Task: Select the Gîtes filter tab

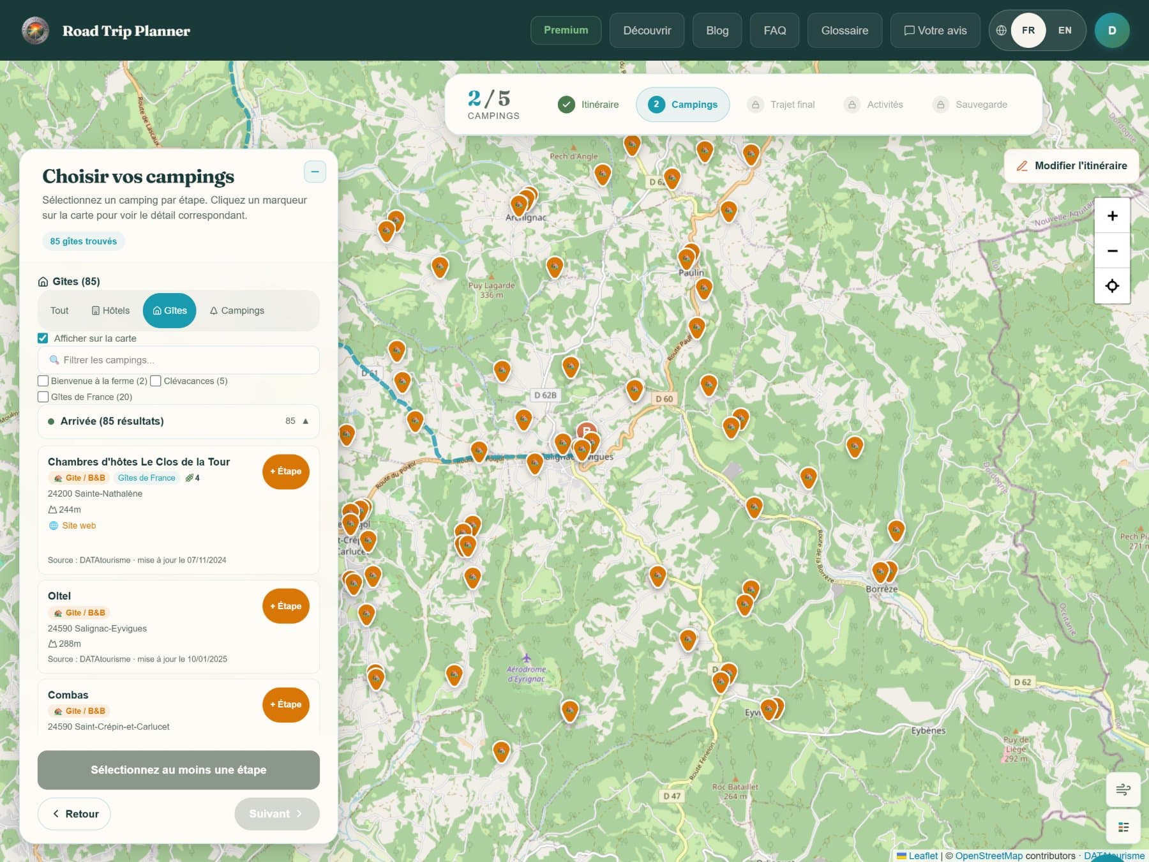Action: pos(170,311)
